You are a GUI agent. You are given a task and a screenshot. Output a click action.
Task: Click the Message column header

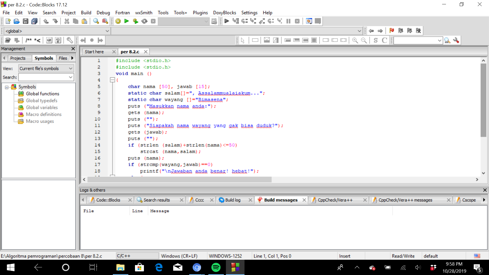click(x=160, y=211)
